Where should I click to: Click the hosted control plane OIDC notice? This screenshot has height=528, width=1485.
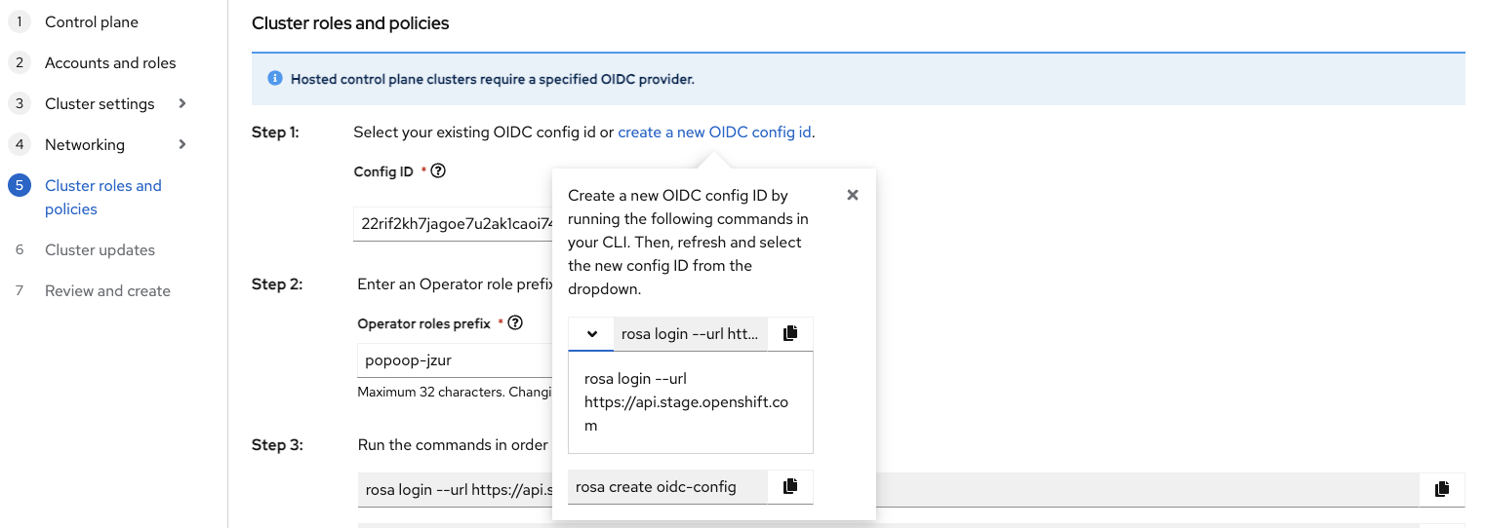tap(493, 79)
